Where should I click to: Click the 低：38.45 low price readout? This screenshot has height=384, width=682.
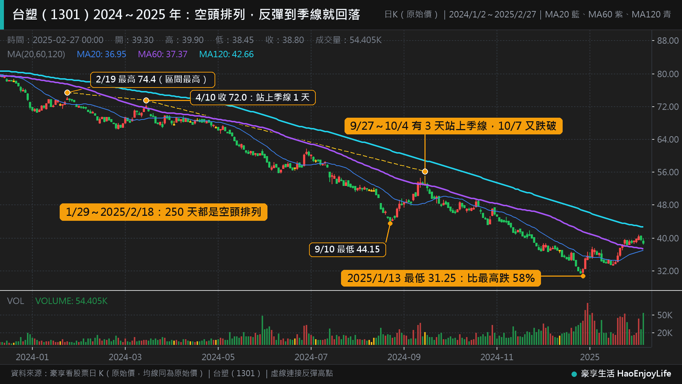pos(234,40)
